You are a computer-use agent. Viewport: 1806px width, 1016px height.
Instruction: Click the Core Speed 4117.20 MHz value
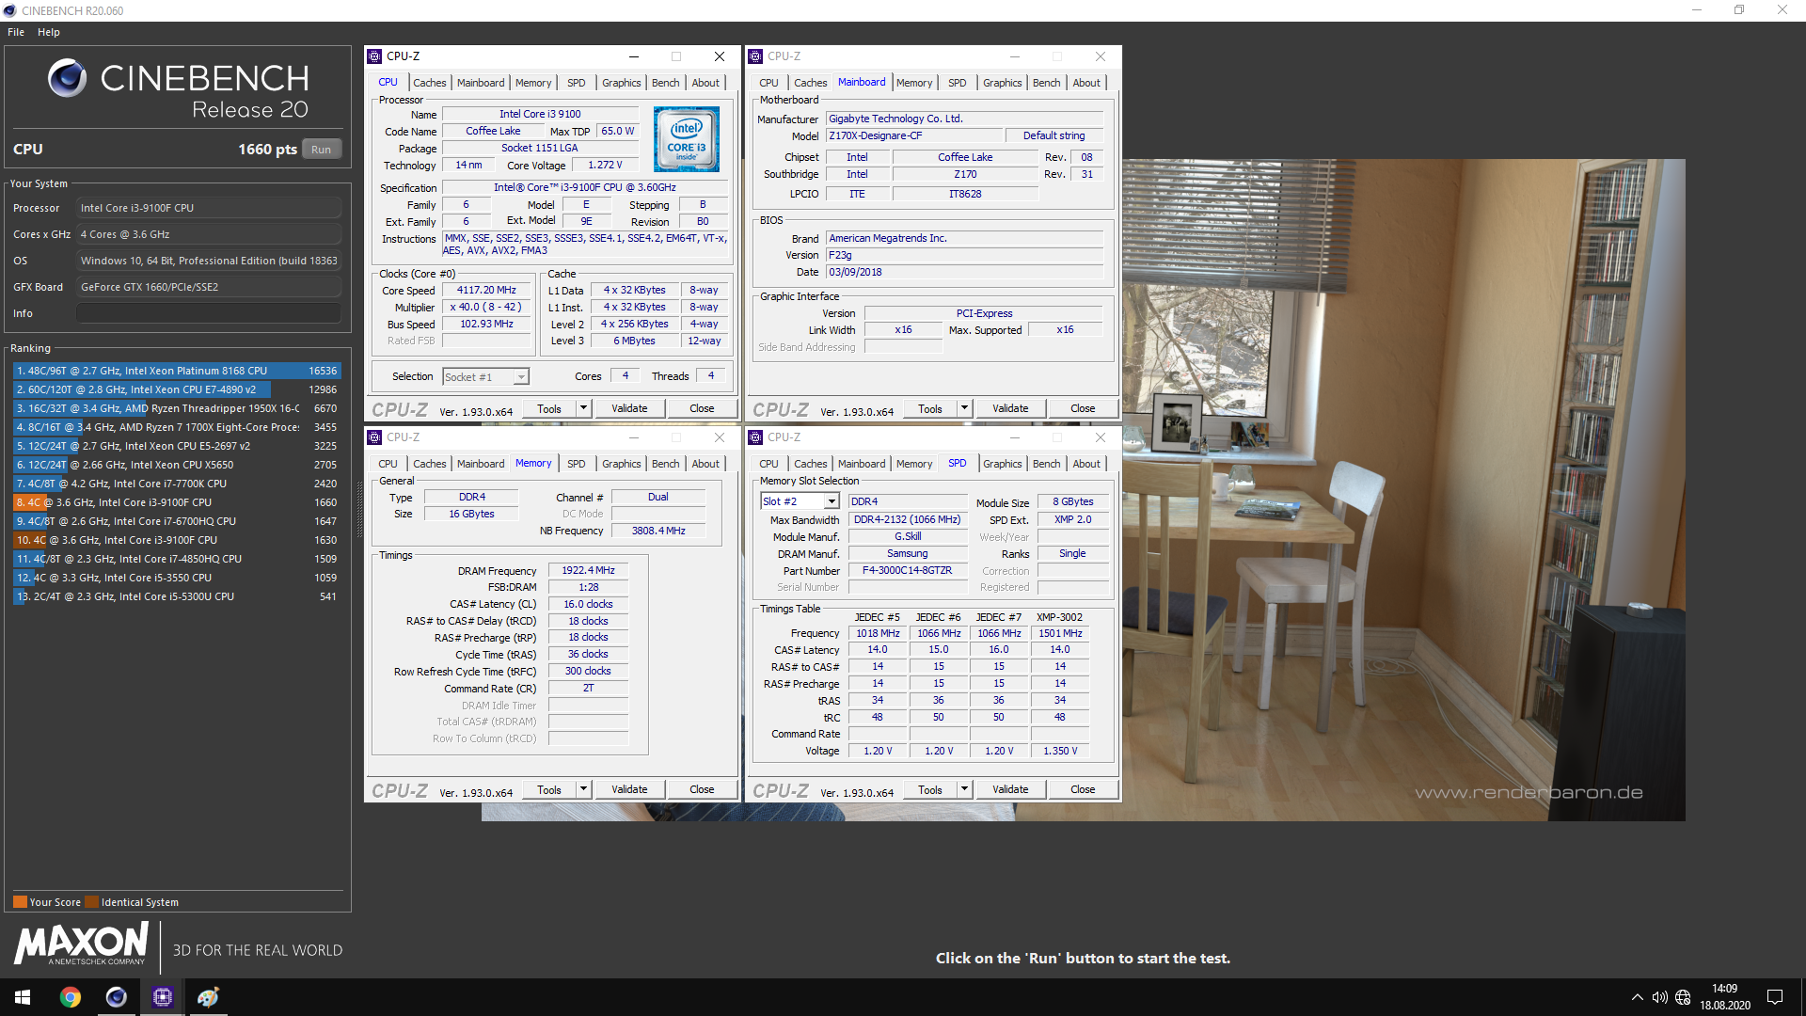(x=486, y=291)
